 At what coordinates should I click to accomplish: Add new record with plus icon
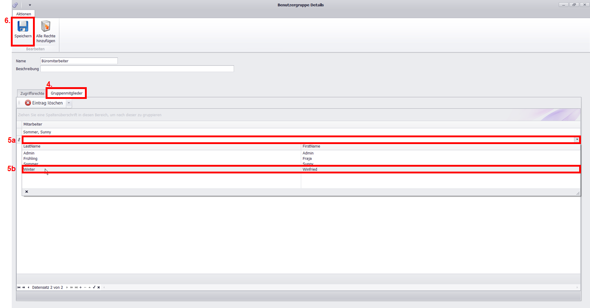pos(80,287)
